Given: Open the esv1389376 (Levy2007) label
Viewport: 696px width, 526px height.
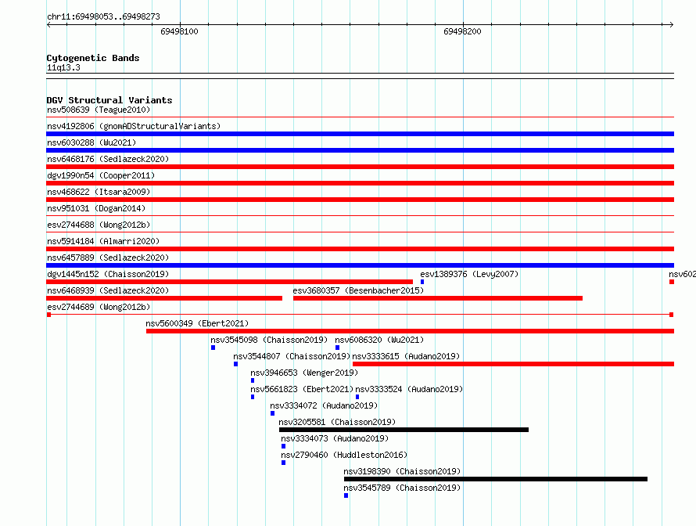Looking at the screenshot, I should tap(469, 274).
